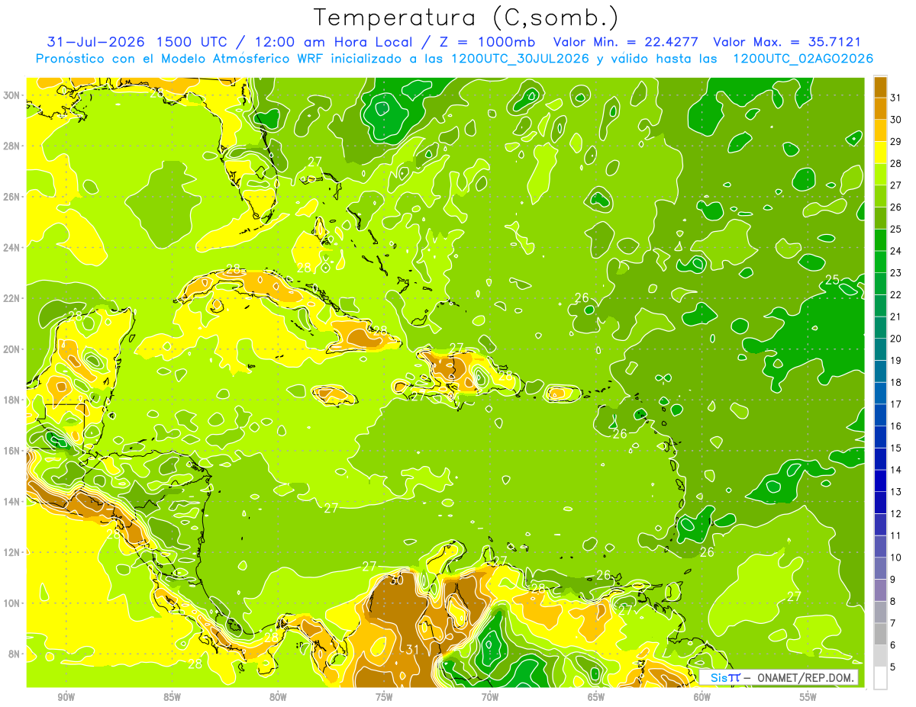Click the "28N" latitude axis label
Screen dimensions: 916x707
point(11,146)
